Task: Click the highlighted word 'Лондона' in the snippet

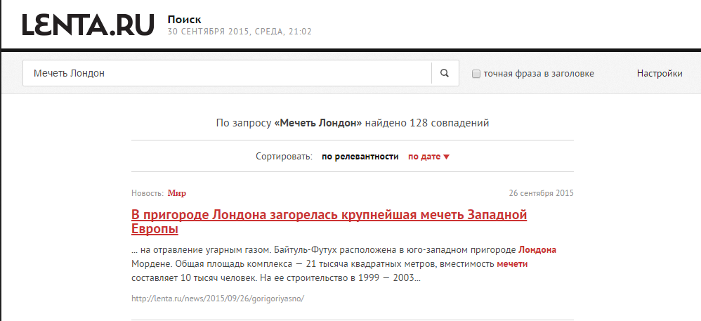Action: (537, 250)
